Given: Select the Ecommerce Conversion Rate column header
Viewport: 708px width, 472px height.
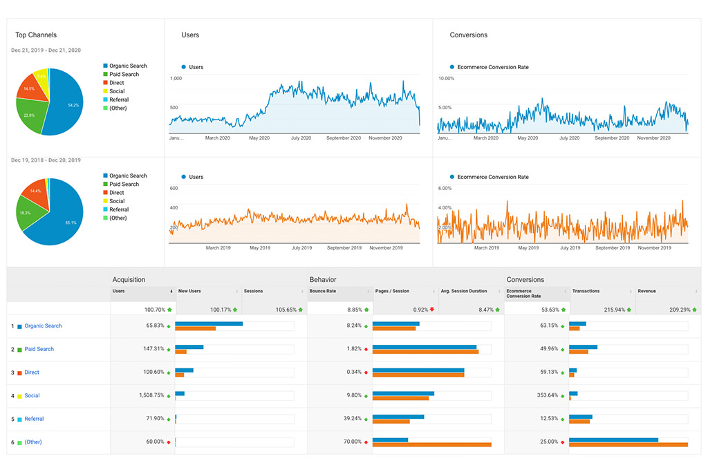Looking at the screenshot, I should click(x=525, y=294).
